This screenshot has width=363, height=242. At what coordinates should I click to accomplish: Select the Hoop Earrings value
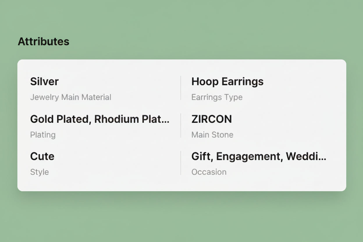pyautogui.click(x=227, y=81)
